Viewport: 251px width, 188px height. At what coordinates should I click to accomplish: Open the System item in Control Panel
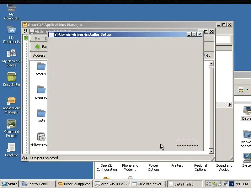point(247,160)
